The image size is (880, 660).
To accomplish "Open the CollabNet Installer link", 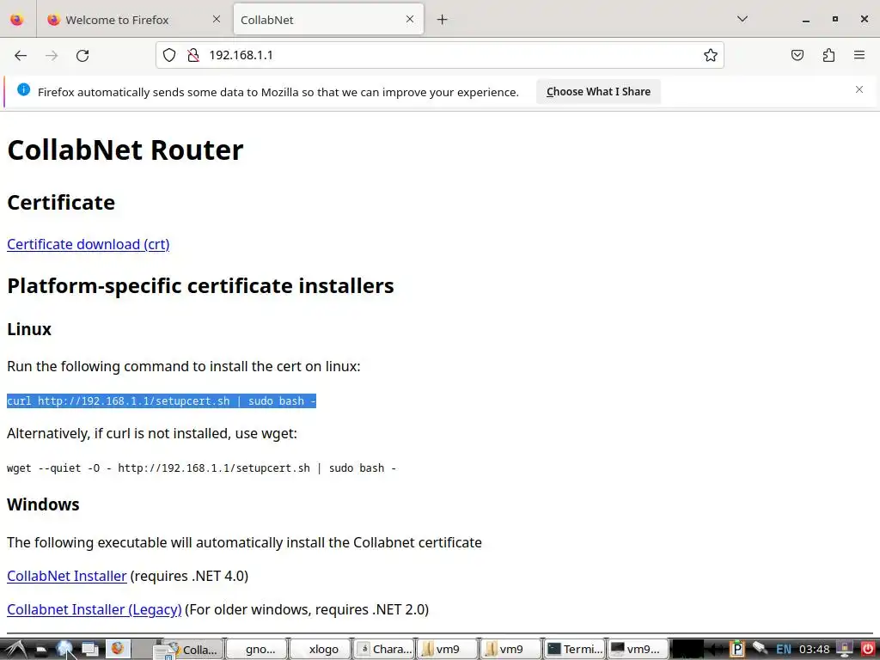I will pyautogui.click(x=67, y=576).
